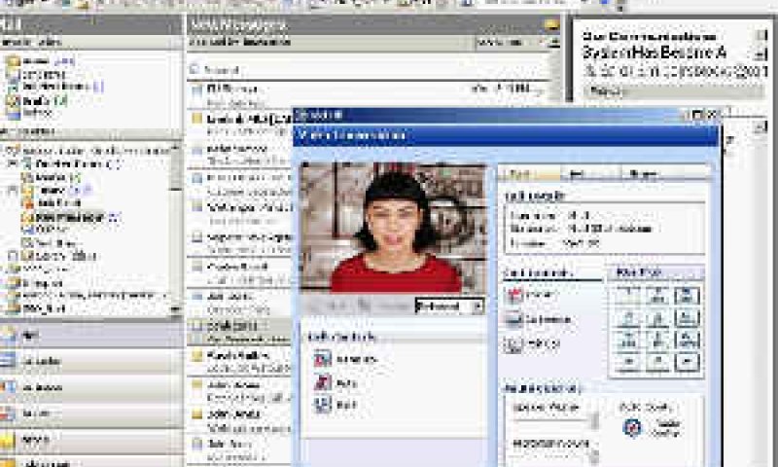Image resolution: width=778 pixels, height=467 pixels.
Task: Open the combo box below the video feed
Action: pyautogui.click(x=449, y=306)
